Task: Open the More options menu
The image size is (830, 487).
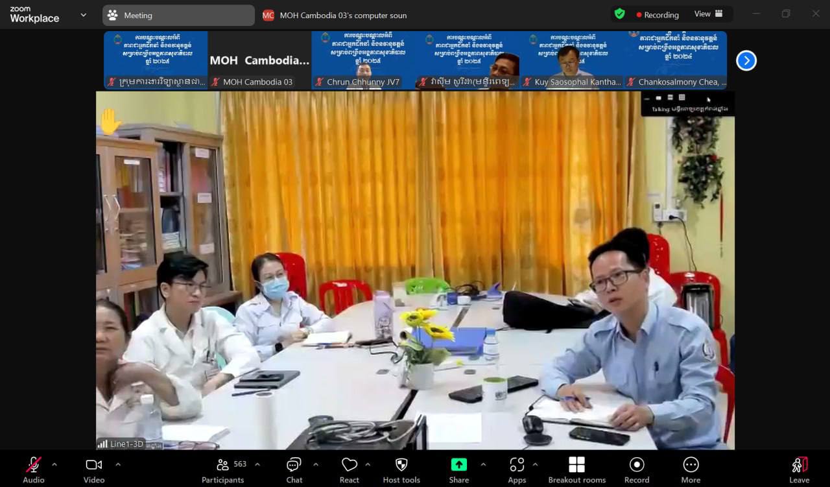Action: [691, 469]
